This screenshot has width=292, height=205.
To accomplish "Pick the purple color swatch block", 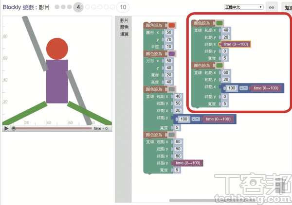I will [171, 54].
